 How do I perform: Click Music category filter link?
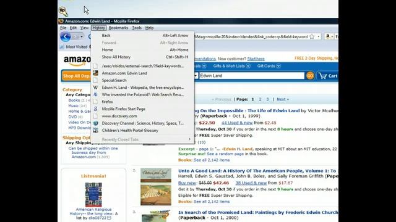(73, 105)
